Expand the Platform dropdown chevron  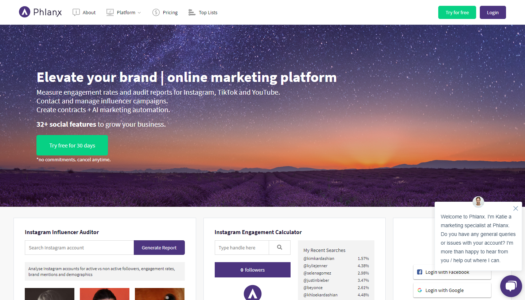pos(139,13)
